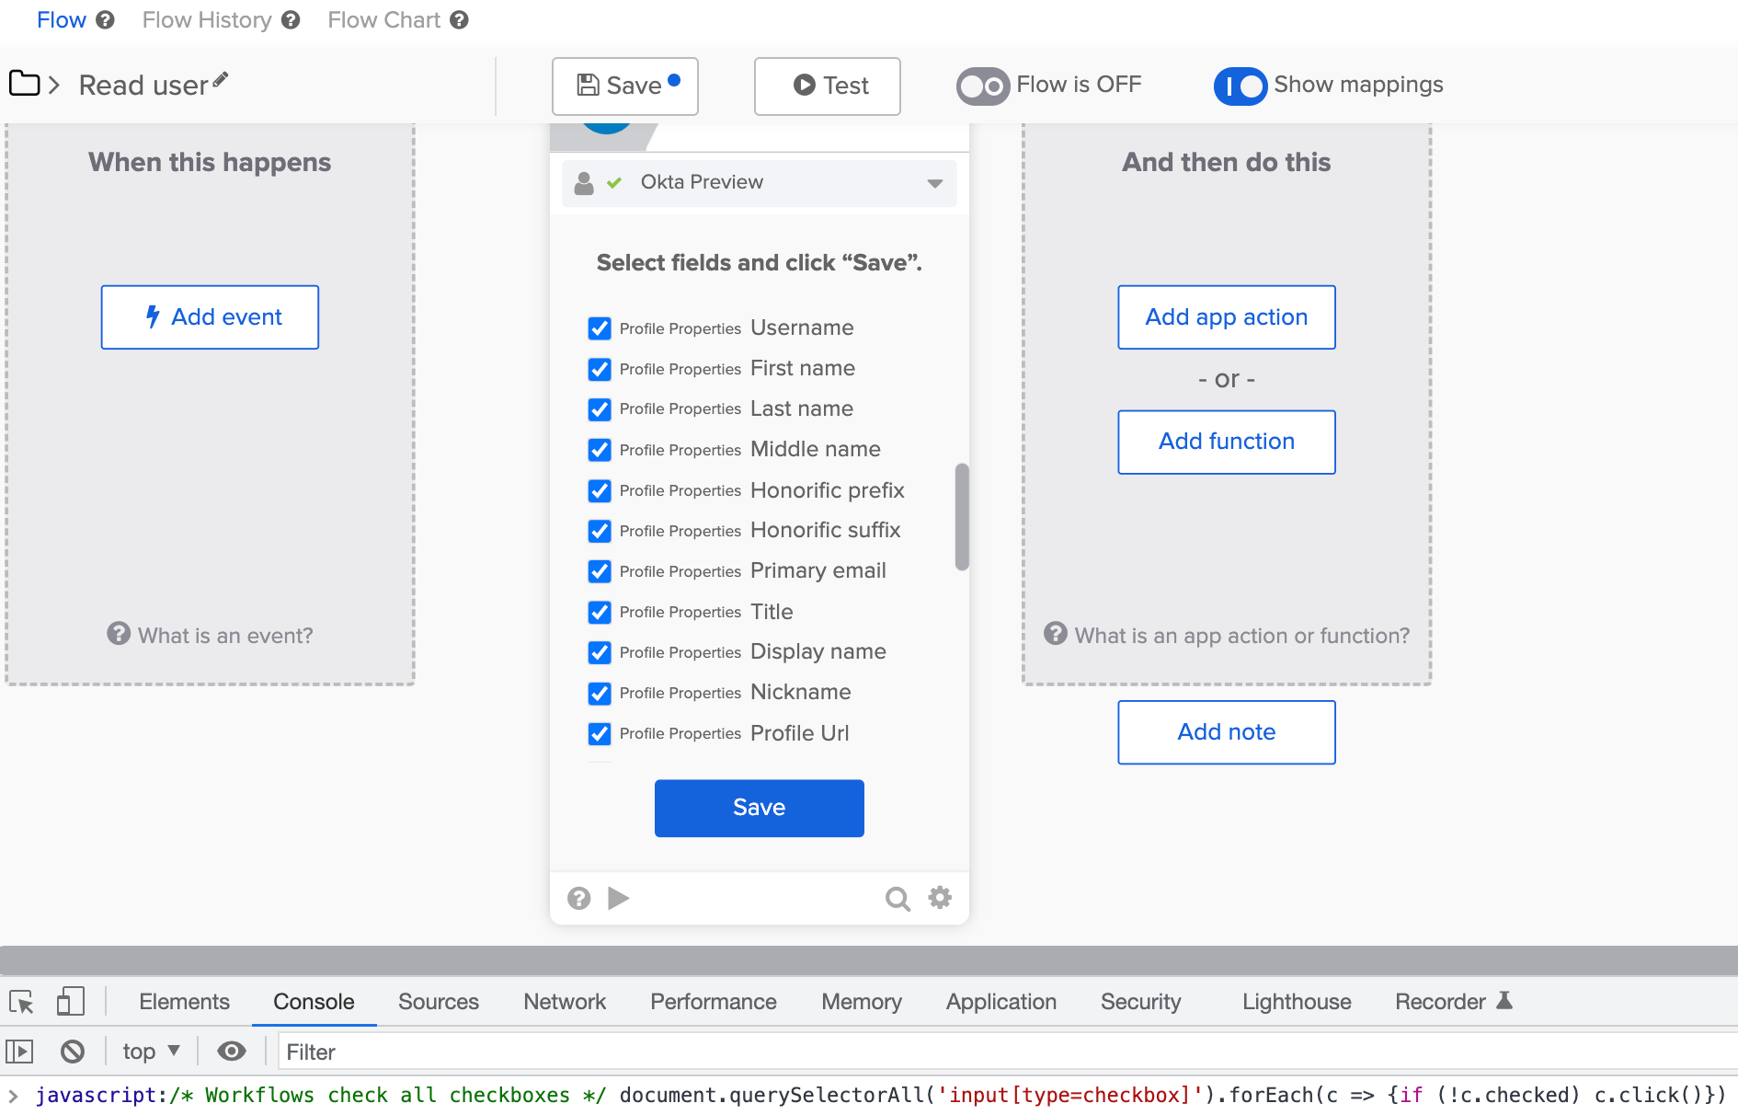1738x1115 pixels.
Task: Click the Add function button
Action: click(x=1227, y=443)
